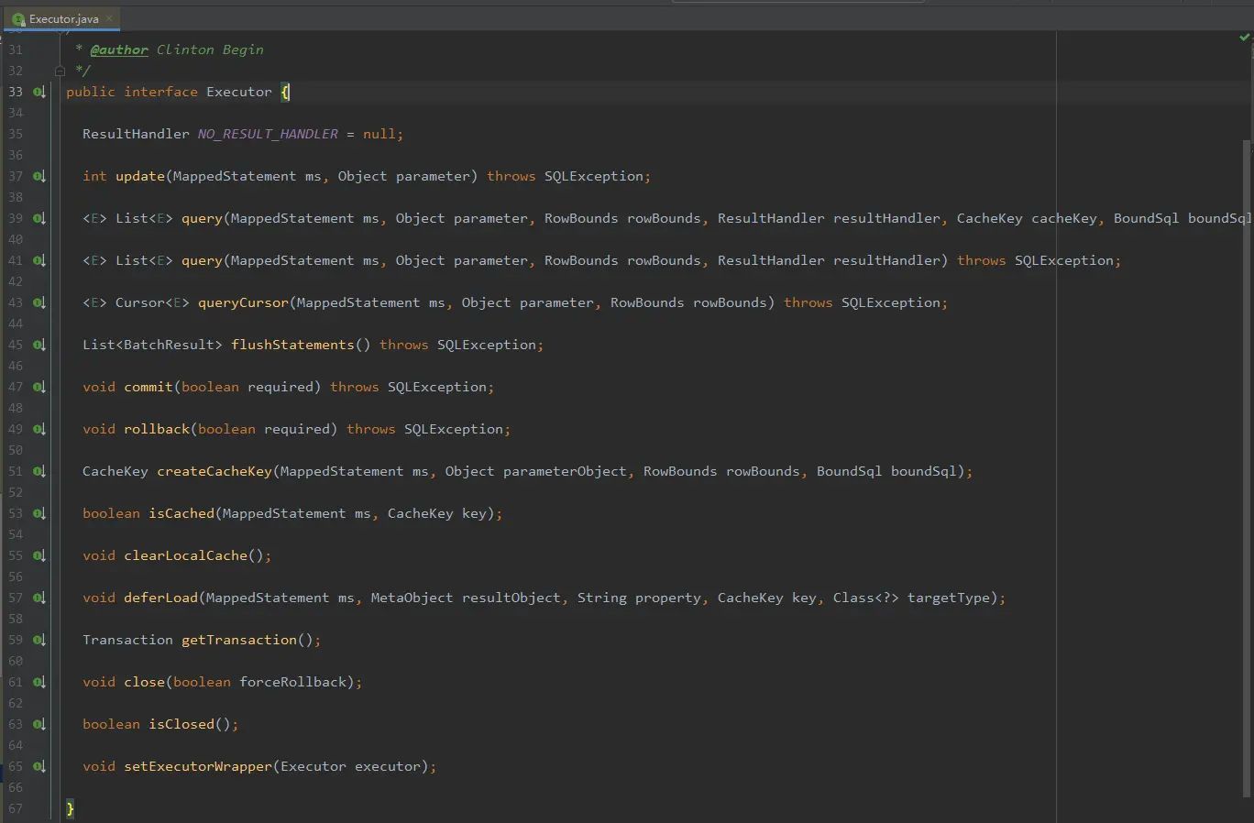Click the targetType parameter name
The height and width of the screenshot is (823, 1254).
[949, 598]
